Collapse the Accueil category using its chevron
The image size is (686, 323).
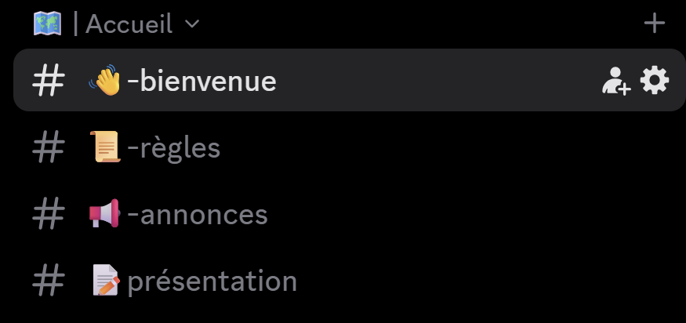click(x=191, y=24)
